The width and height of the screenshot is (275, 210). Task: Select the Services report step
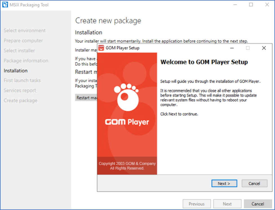(20, 90)
